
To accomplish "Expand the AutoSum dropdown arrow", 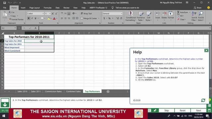I will (190, 12).
